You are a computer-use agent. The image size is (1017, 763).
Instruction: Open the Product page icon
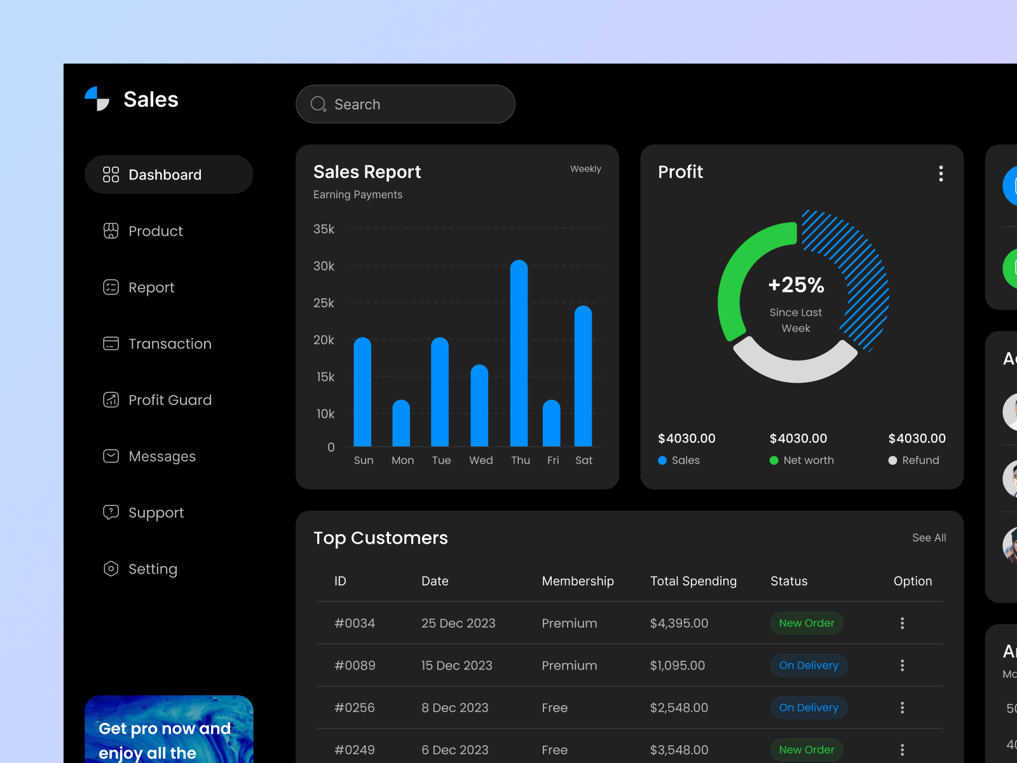tap(111, 231)
